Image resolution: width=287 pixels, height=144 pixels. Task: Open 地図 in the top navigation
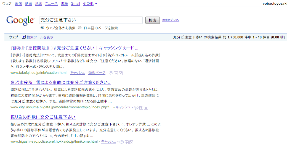39,4
